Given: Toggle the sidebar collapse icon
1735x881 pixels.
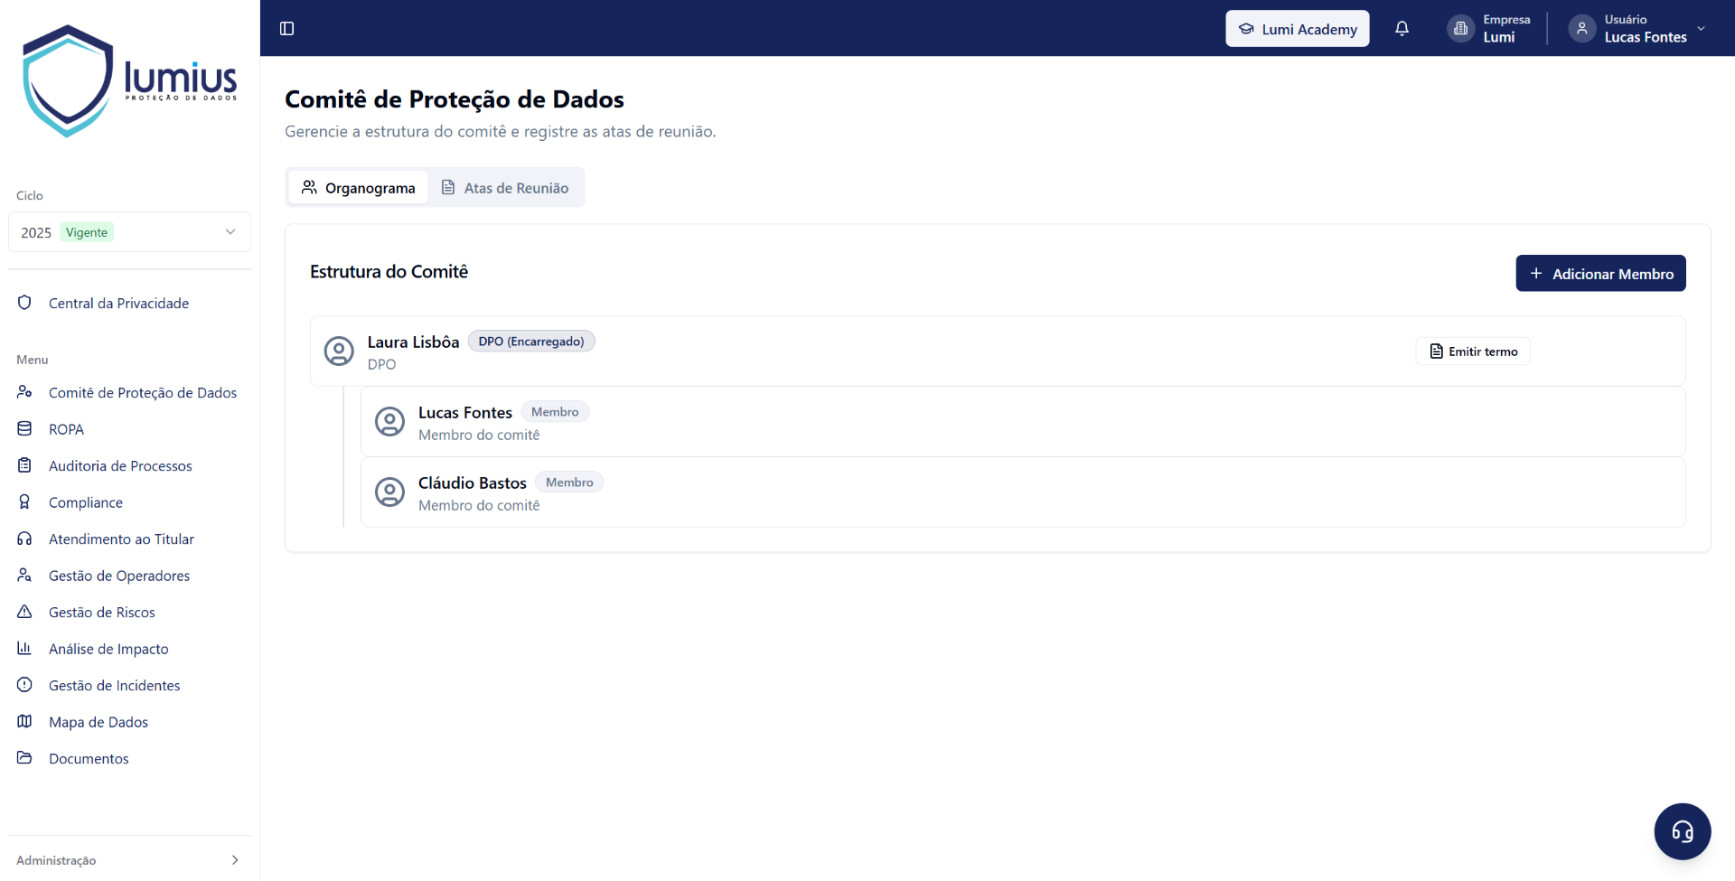Looking at the screenshot, I should (287, 28).
